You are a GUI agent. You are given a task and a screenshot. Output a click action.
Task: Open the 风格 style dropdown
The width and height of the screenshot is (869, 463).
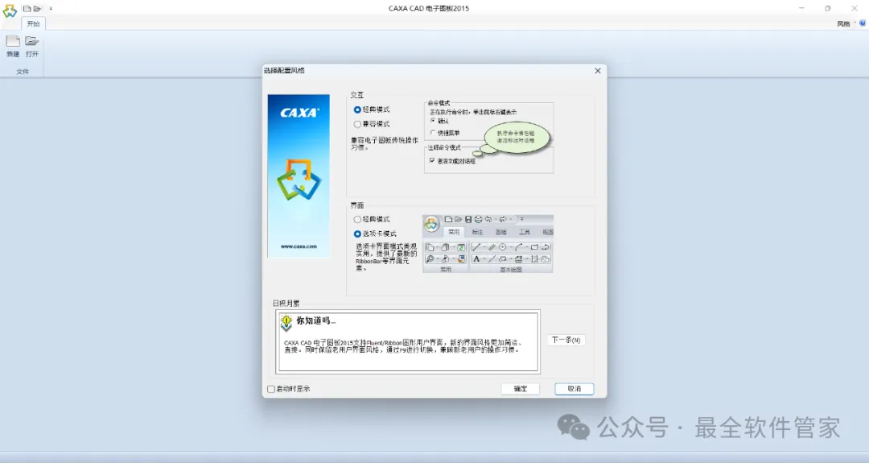pos(846,24)
